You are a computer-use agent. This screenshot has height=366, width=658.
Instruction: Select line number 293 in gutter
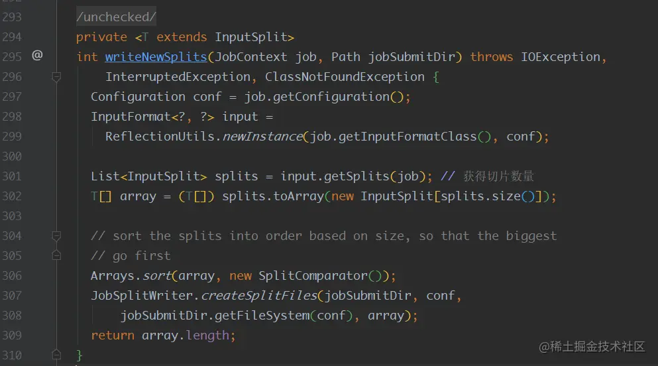[12, 17]
